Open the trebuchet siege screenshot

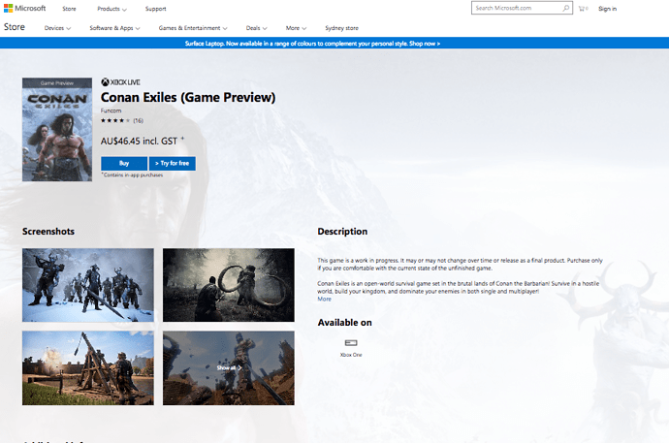[88, 368]
